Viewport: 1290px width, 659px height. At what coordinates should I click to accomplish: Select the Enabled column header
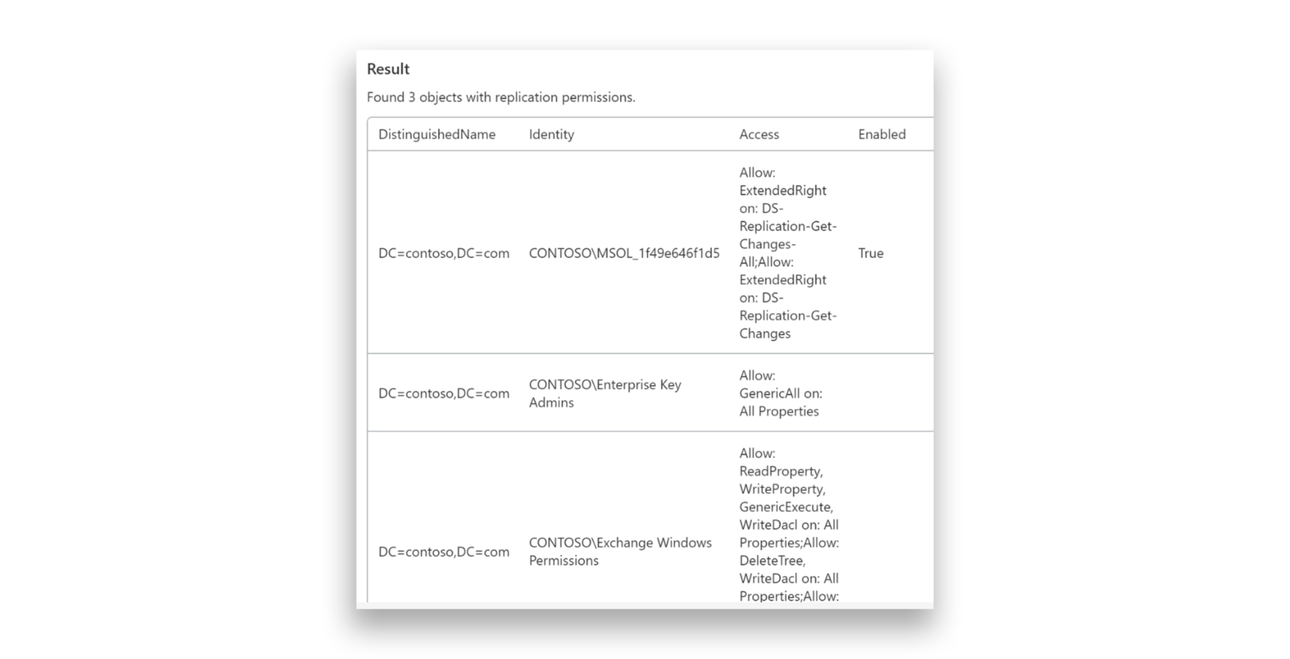coord(881,134)
